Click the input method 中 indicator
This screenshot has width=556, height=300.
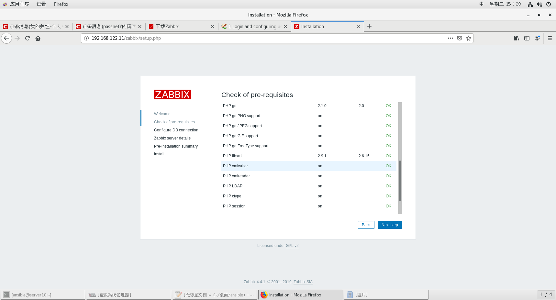(x=482, y=4)
